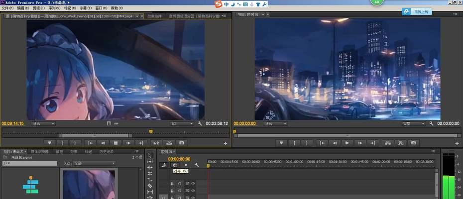This screenshot has height=199, width=463.
Task: Hide track V1 output eye
Action: tap(193, 198)
